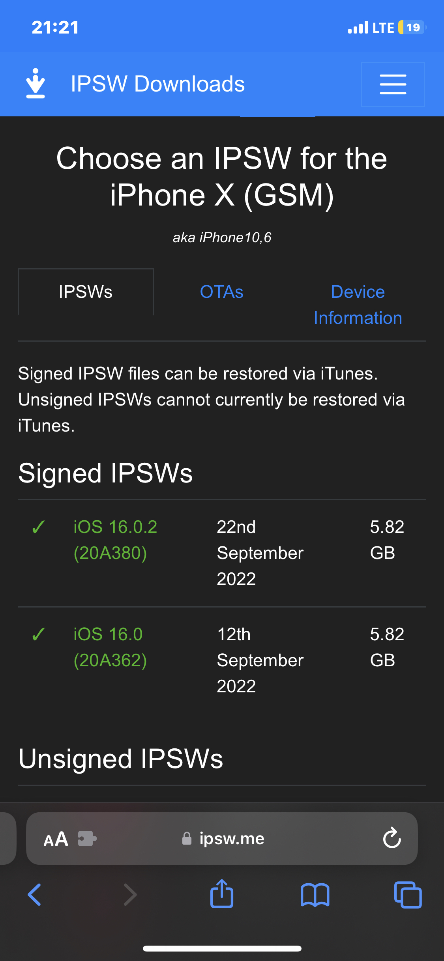Show open tabs overview icon
Screen dimensions: 444x961
(408, 895)
